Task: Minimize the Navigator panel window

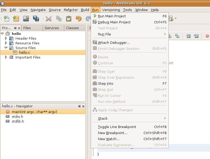Action: click(x=79, y=106)
